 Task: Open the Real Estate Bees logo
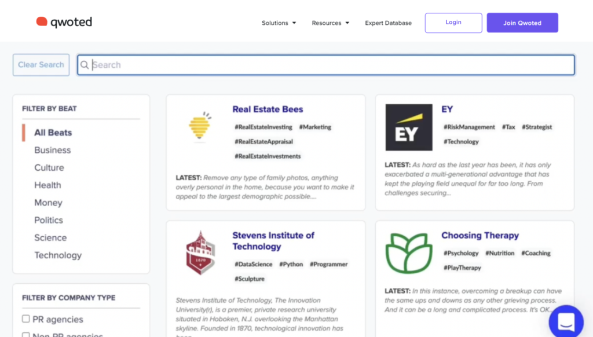pos(200,127)
